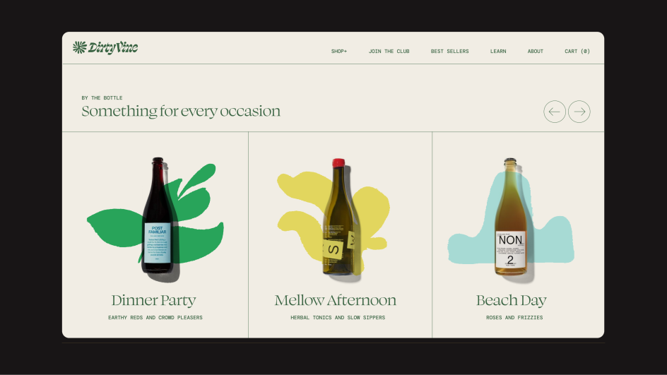Expand the SHOP+ menu

tap(339, 52)
